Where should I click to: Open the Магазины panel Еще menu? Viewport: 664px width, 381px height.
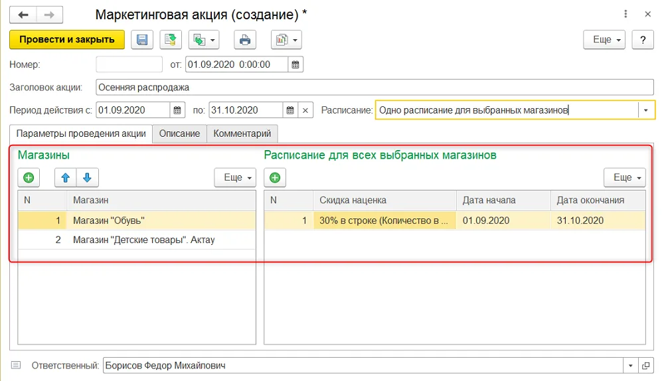click(x=235, y=177)
